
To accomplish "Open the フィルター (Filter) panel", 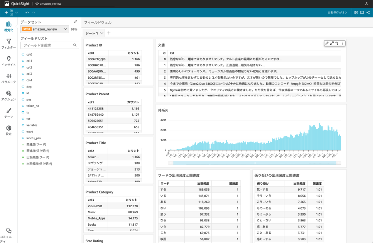I will click(x=8, y=43).
